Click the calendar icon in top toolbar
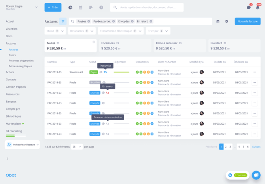Viewport: 265px width, 184px height. [x=81, y=8]
